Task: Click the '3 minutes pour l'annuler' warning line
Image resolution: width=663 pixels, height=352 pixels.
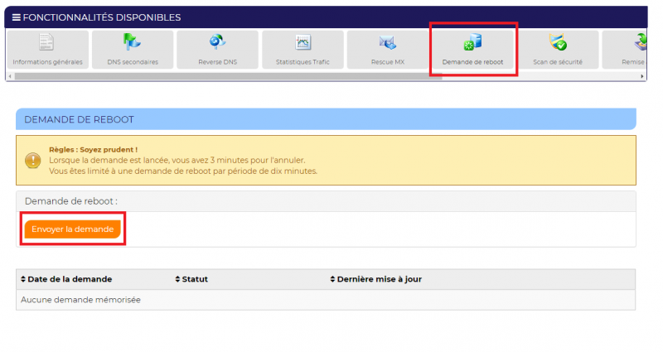Action: pyautogui.click(x=177, y=161)
